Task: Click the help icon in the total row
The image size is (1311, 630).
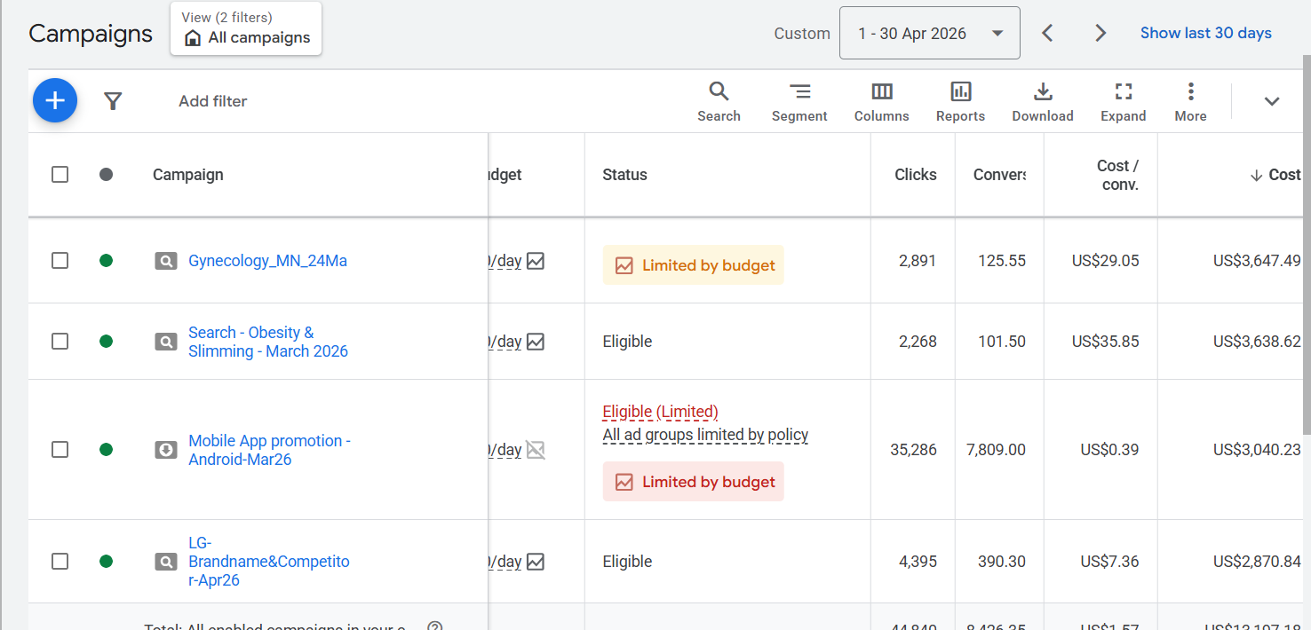Action: pos(435,626)
